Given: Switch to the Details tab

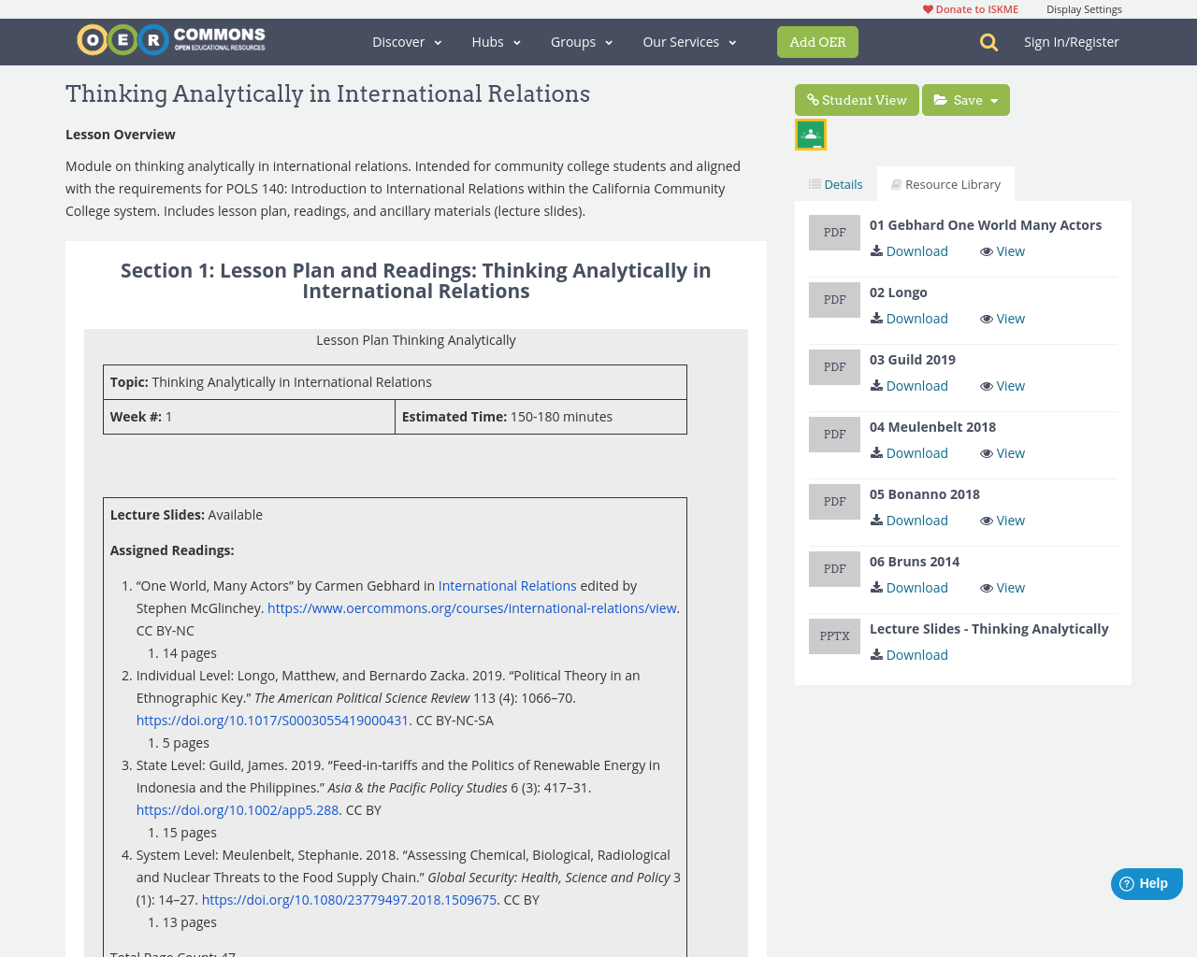Looking at the screenshot, I should coord(833,182).
